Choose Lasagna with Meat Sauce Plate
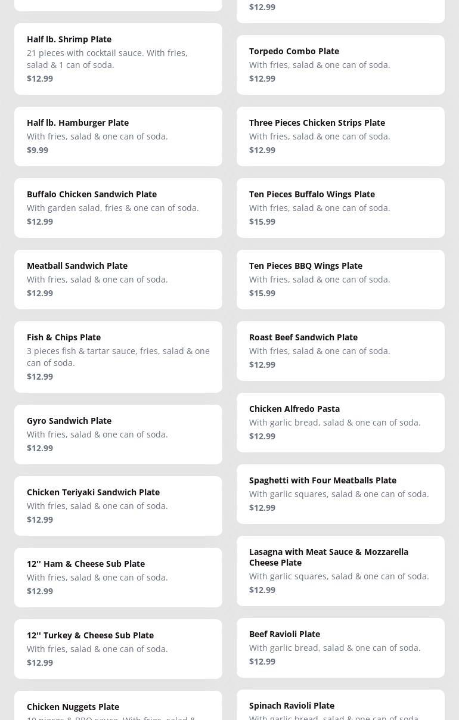Image resolution: width=459 pixels, height=720 pixels. tap(340, 570)
